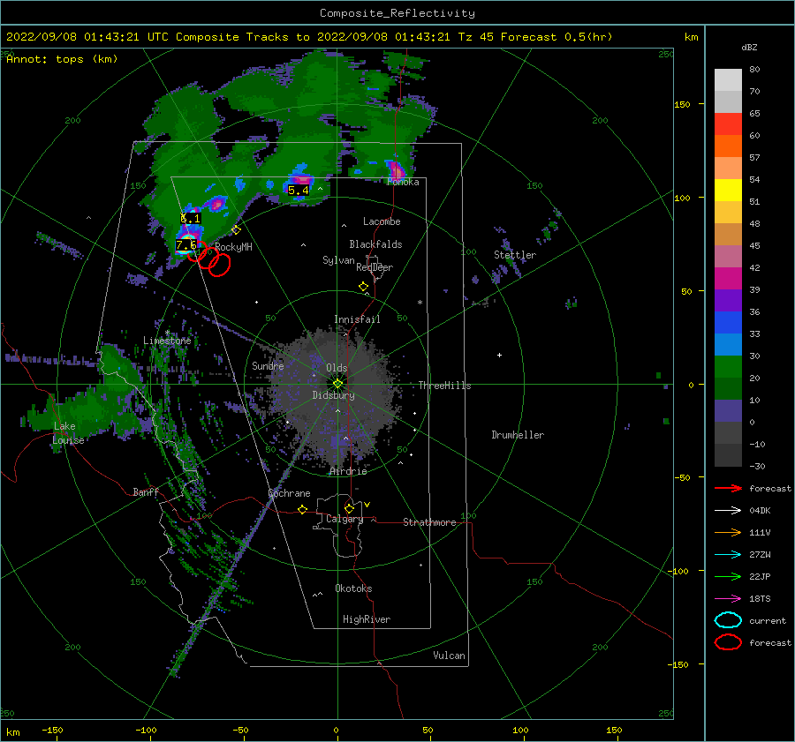Click the Drumheller label

(x=518, y=435)
